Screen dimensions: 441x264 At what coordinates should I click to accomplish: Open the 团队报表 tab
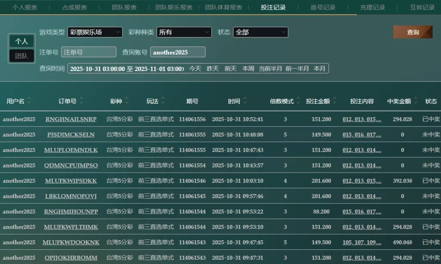pyautogui.click(x=124, y=7)
